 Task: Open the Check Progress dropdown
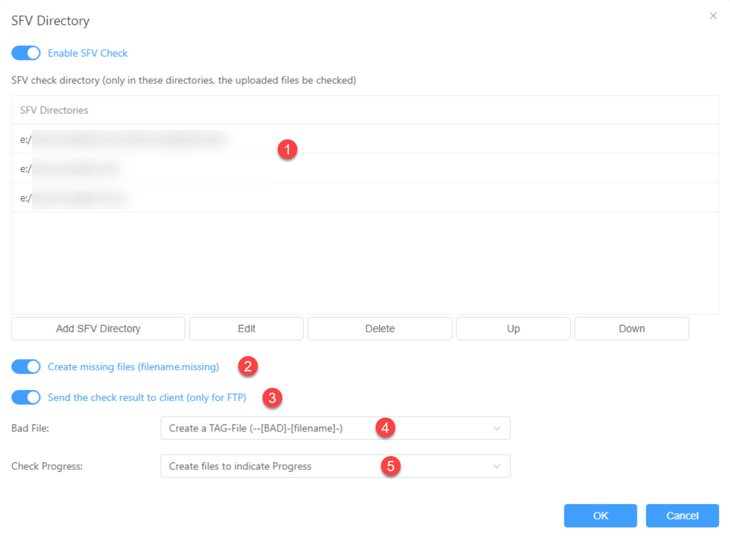point(335,466)
